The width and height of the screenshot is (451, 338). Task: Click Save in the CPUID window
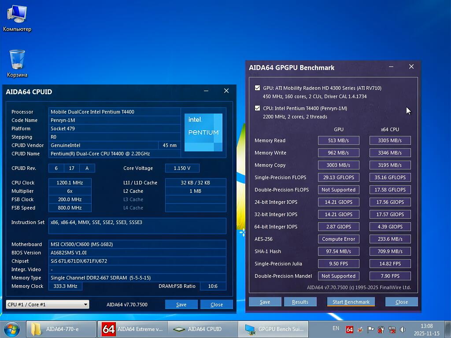181,305
